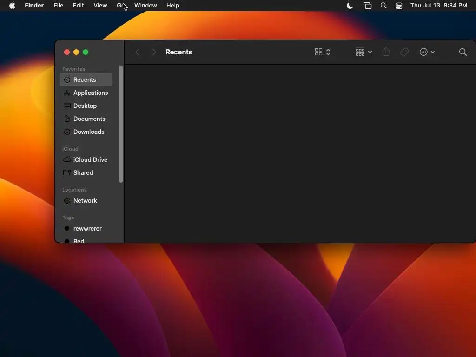Click the Recents window title
The image size is (476, 357).
(179, 52)
